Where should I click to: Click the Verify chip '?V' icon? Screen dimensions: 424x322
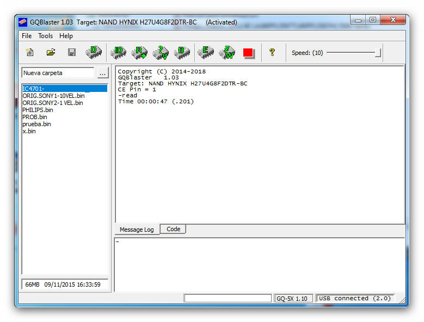(x=161, y=52)
